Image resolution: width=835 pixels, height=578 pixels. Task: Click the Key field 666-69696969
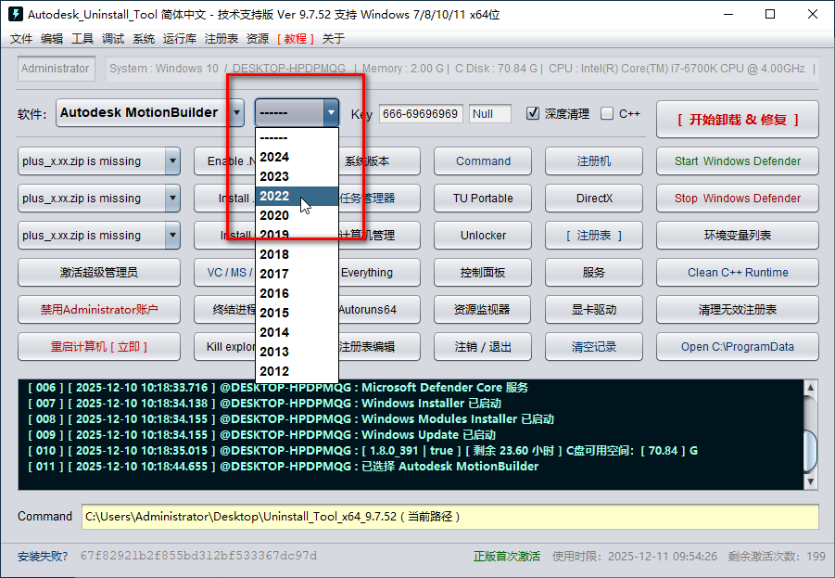tap(421, 113)
